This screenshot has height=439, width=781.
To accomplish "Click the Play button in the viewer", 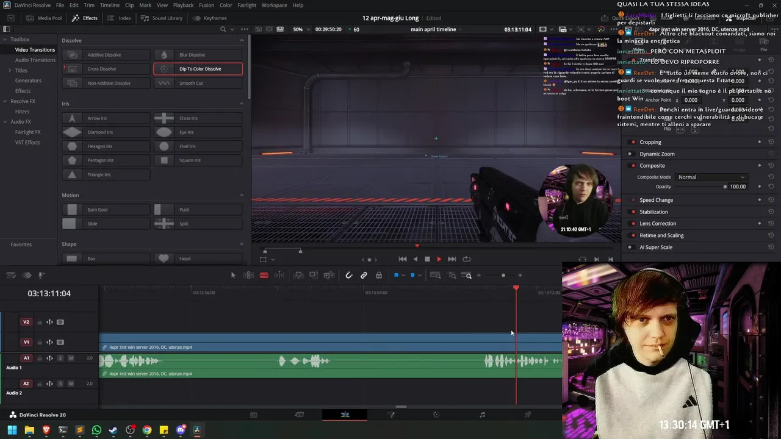I will click(x=439, y=259).
